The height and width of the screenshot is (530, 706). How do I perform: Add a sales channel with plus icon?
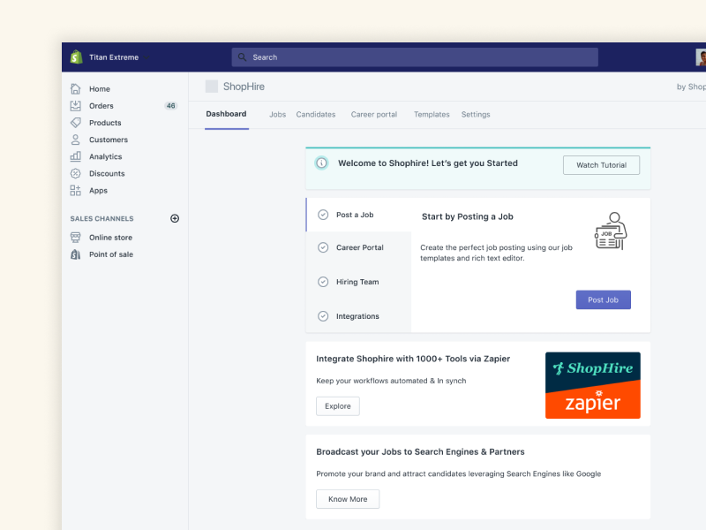tap(175, 218)
